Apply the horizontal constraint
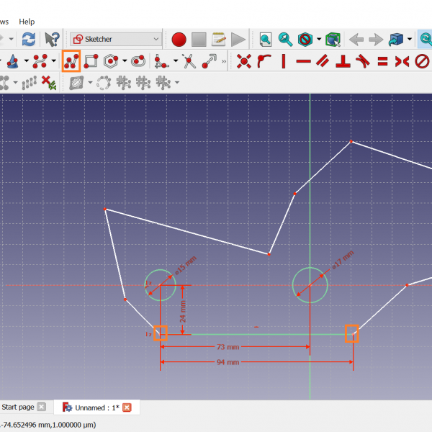The image size is (432, 432). pyautogui.click(x=303, y=61)
